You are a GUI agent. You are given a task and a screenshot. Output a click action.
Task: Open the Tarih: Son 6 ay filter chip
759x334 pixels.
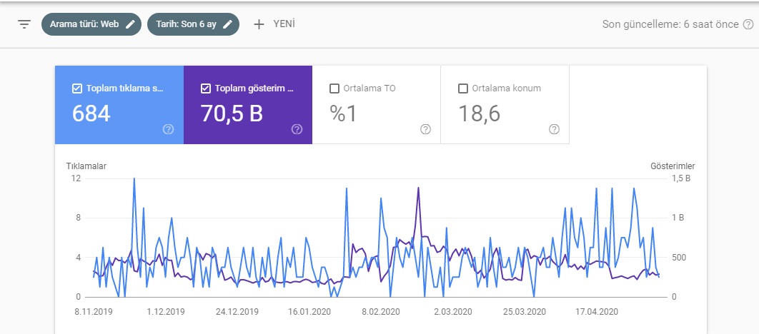click(193, 24)
